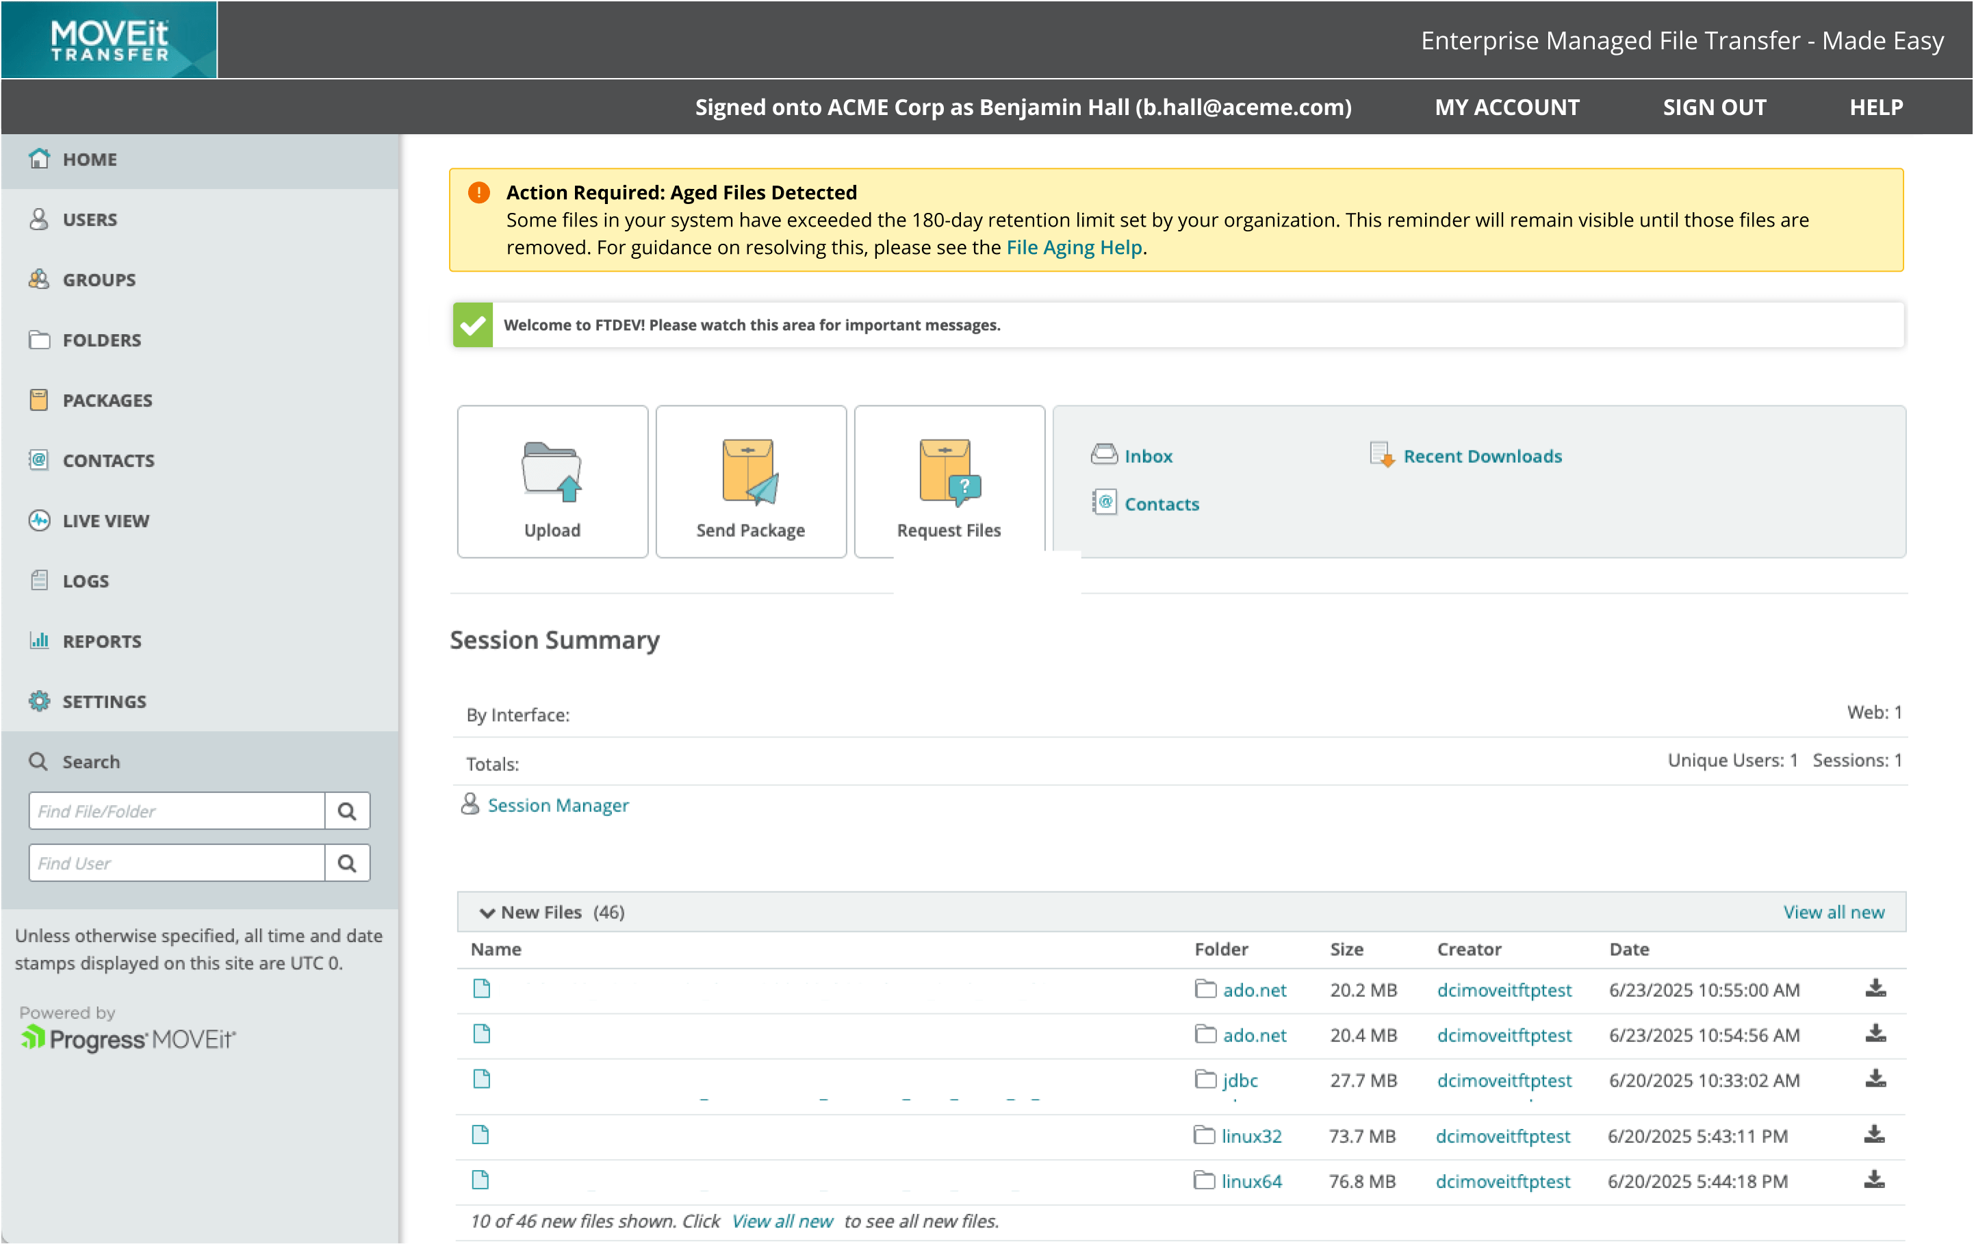This screenshot has width=1974, height=1244.
Task: Download the 20.2 MB ado.net file
Action: click(1875, 988)
